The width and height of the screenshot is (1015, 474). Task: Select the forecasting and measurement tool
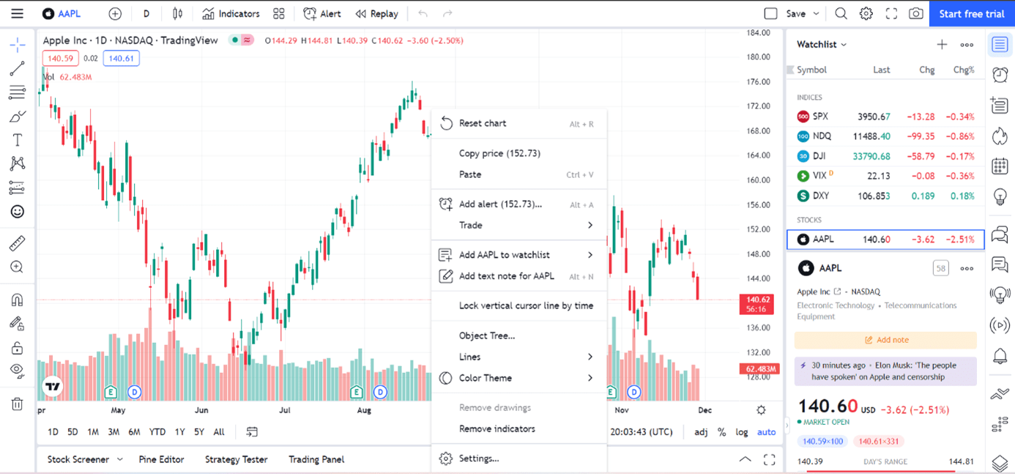point(18,188)
